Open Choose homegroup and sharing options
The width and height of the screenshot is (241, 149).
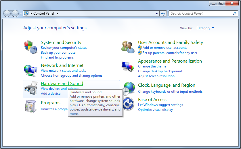[x=72, y=76]
